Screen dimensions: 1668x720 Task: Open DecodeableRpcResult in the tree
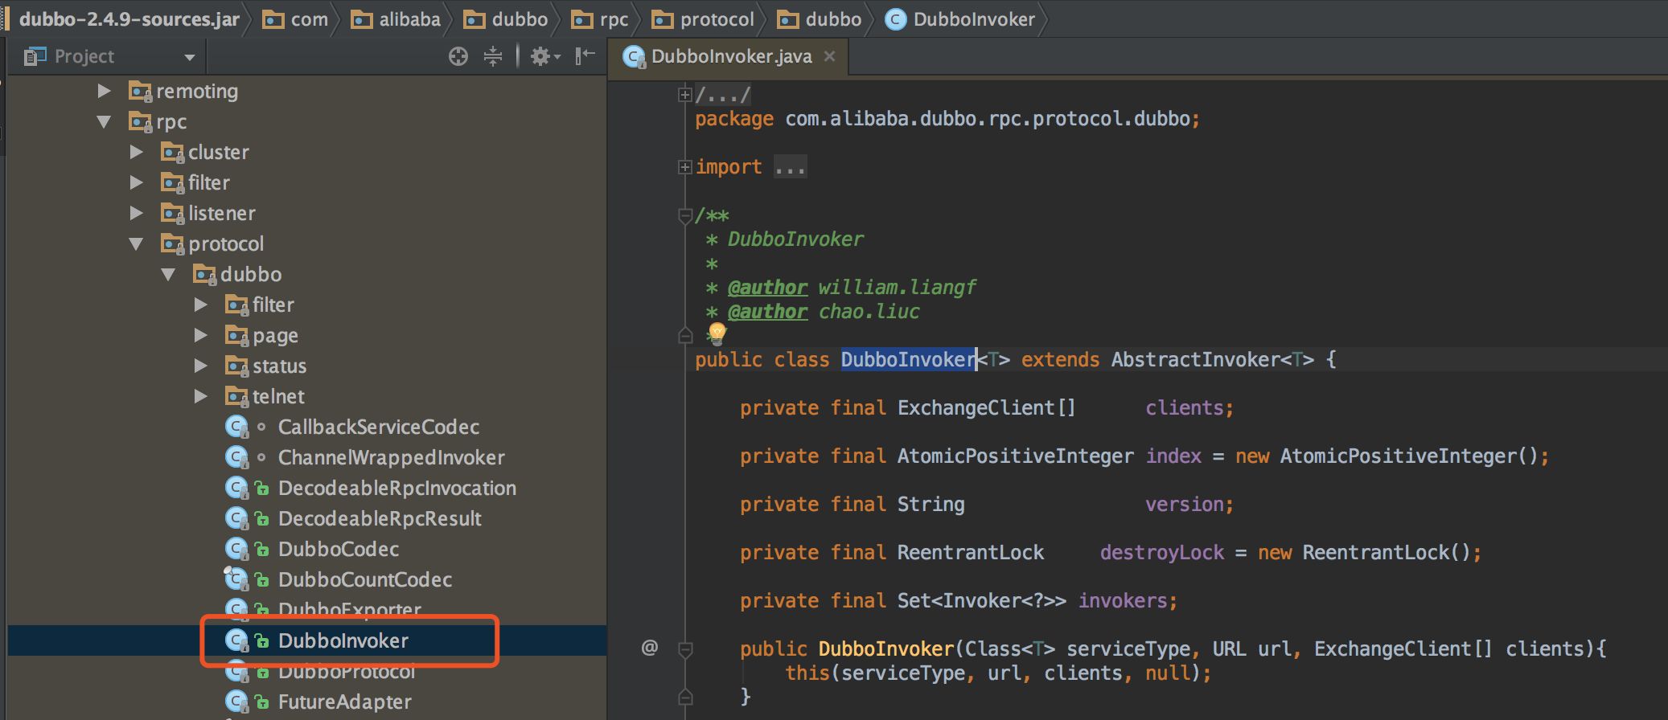(380, 518)
